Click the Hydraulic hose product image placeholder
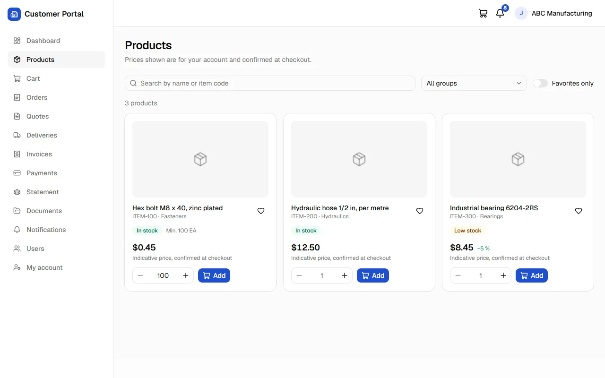The height and width of the screenshot is (378, 605). pyautogui.click(x=359, y=159)
